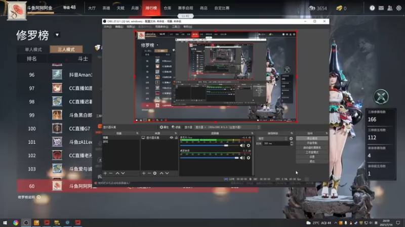Viewport: 405px width, 227px height.
Task: Click 启动虚拟摄像机 virtual camera button
Action: (312, 147)
